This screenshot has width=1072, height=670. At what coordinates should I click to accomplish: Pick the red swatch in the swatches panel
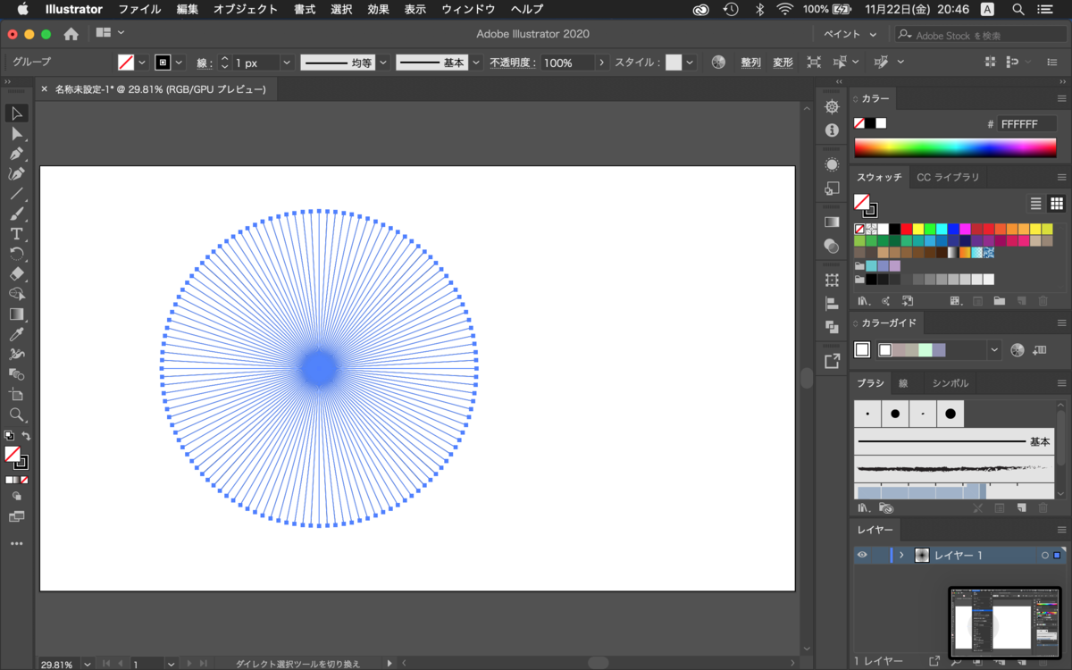click(907, 230)
